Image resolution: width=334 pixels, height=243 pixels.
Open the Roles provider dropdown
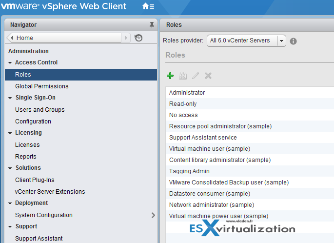(x=281, y=40)
